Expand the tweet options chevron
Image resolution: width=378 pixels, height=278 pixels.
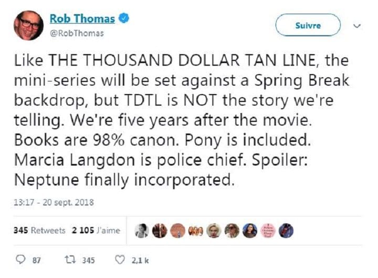[357, 25]
